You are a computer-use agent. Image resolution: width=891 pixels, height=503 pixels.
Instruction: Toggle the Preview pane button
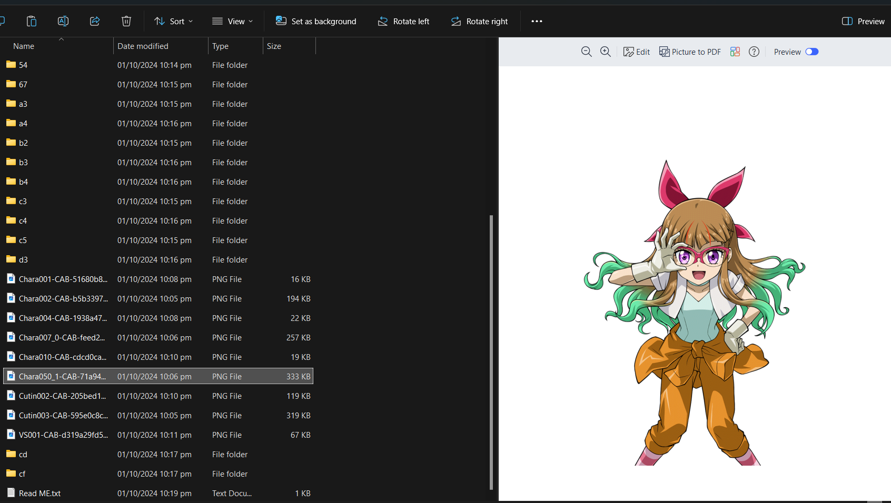[x=863, y=21]
